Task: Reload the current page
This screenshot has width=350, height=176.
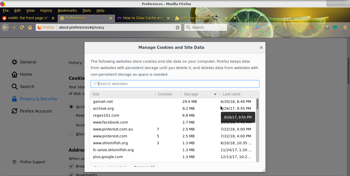Action: [x=22, y=27]
